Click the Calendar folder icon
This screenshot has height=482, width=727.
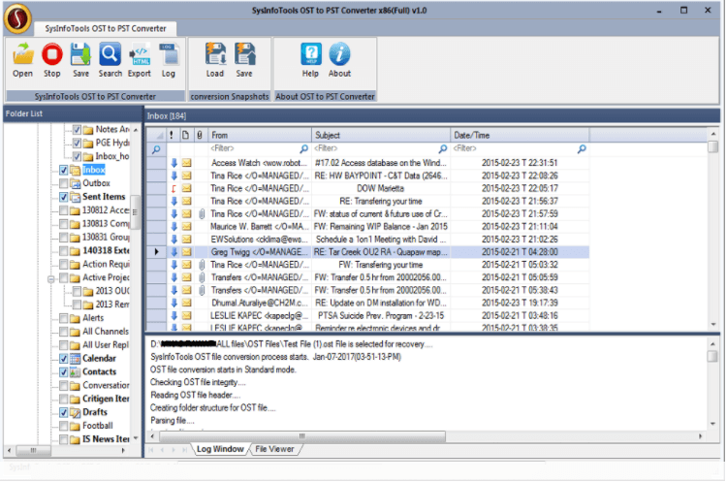pos(75,359)
